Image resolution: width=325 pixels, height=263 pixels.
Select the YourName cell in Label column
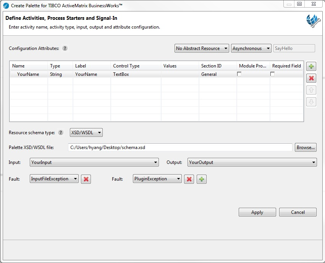[92, 74]
